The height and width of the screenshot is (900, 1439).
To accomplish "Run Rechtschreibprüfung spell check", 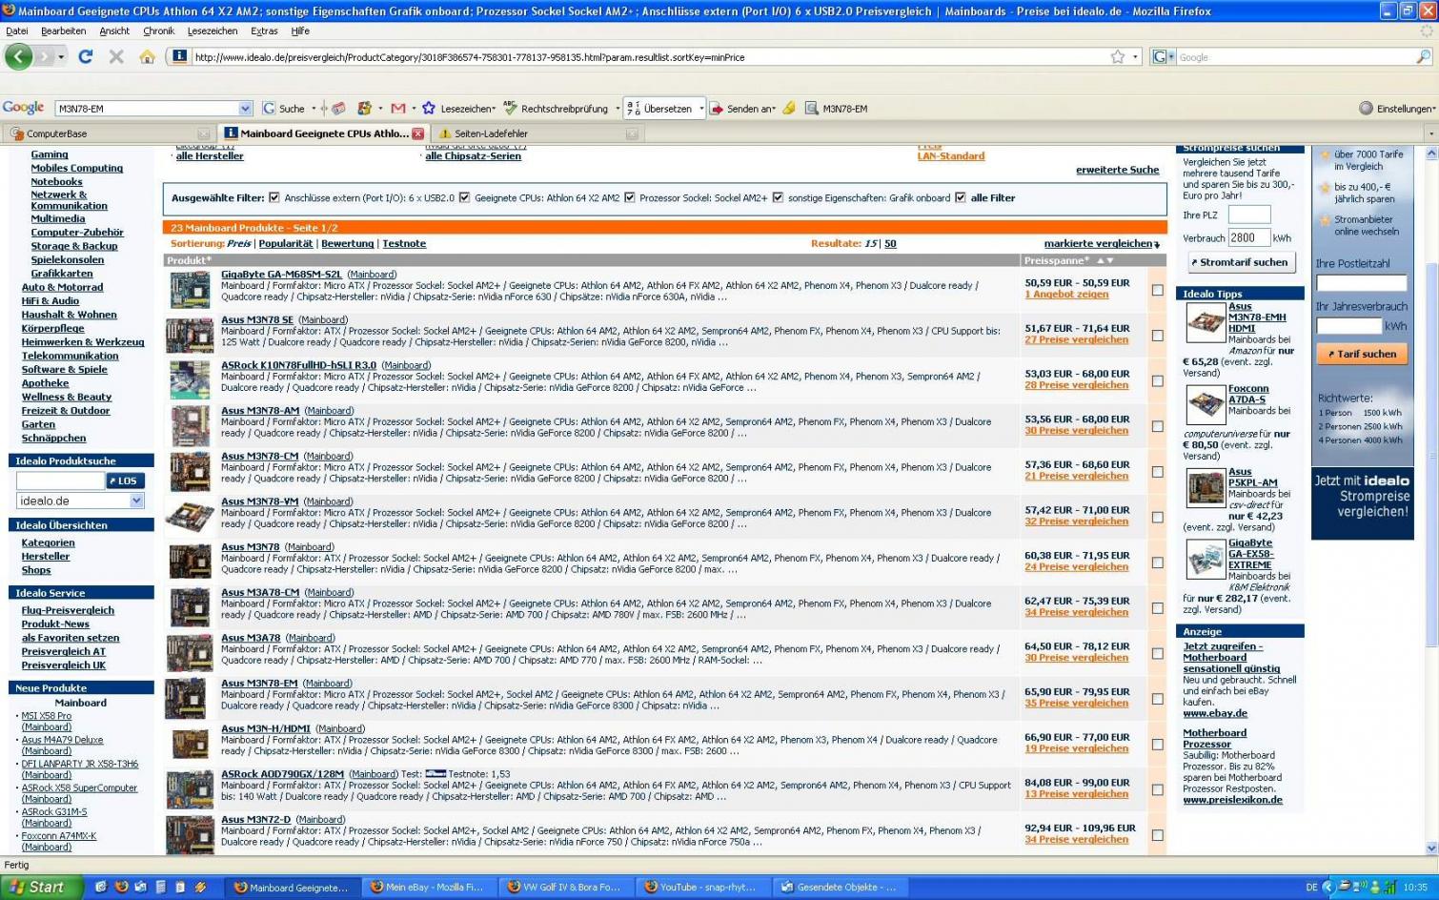I will pyautogui.click(x=556, y=109).
